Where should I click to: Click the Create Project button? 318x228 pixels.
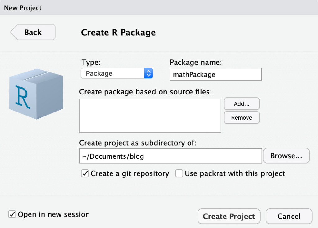pos(229,216)
